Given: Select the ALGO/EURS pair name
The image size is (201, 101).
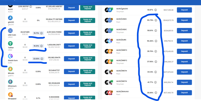Looking at the screenshot, I should pos(121,40).
